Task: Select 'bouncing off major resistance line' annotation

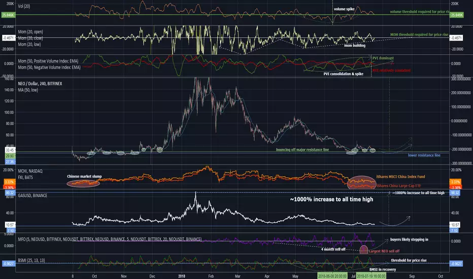Action: tap(302, 150)
